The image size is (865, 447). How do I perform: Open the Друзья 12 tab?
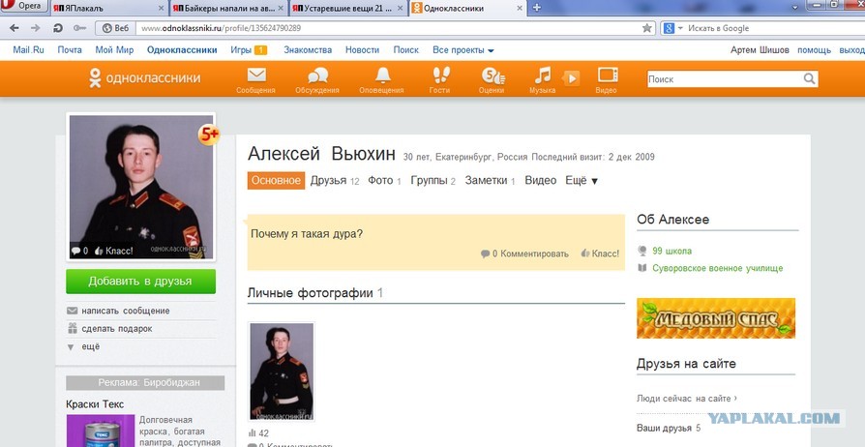click(x=335, y=181)
